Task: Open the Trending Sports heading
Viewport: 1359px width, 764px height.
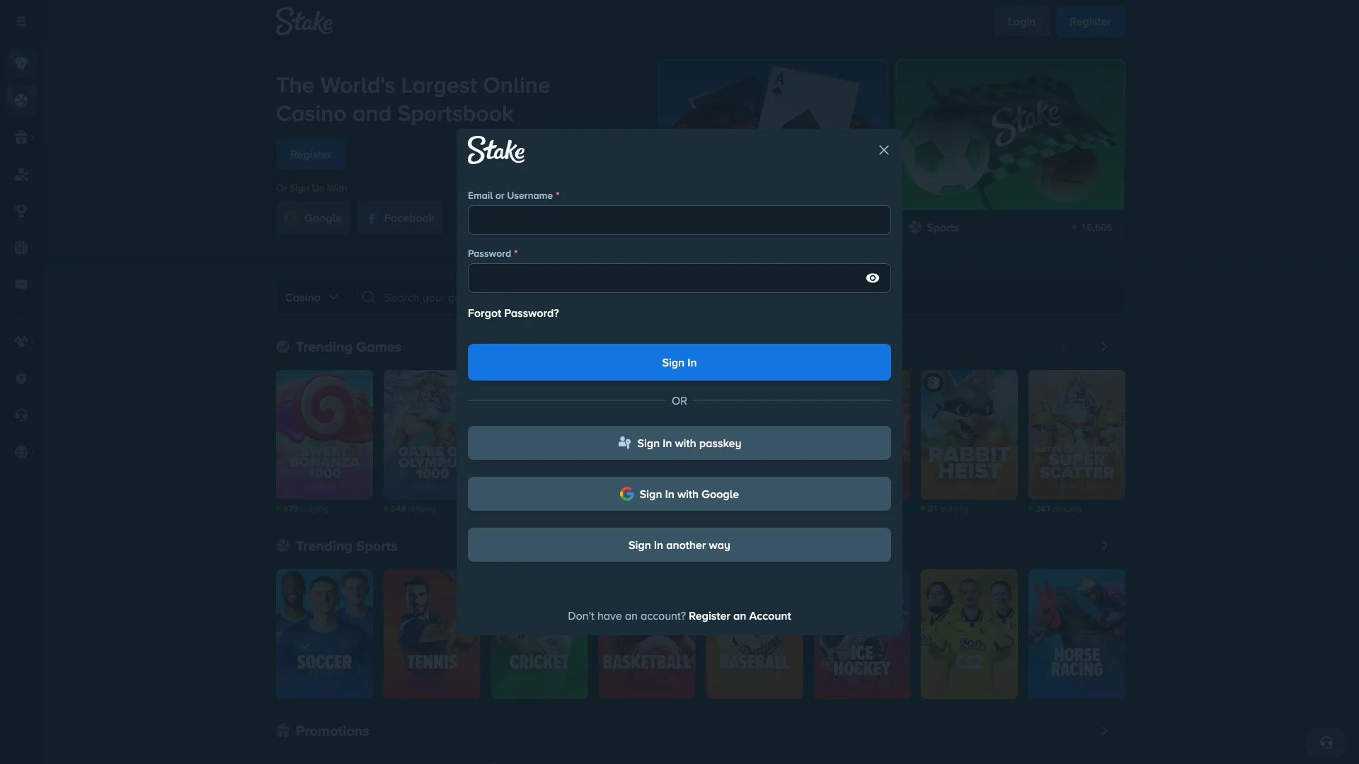Action: pyautogui.click(x=346, y=546)
